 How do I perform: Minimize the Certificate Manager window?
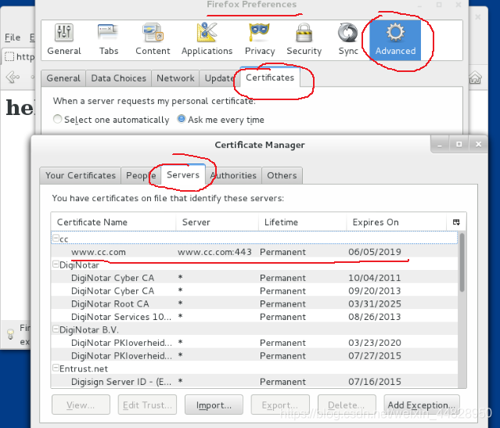coord(440,145)
